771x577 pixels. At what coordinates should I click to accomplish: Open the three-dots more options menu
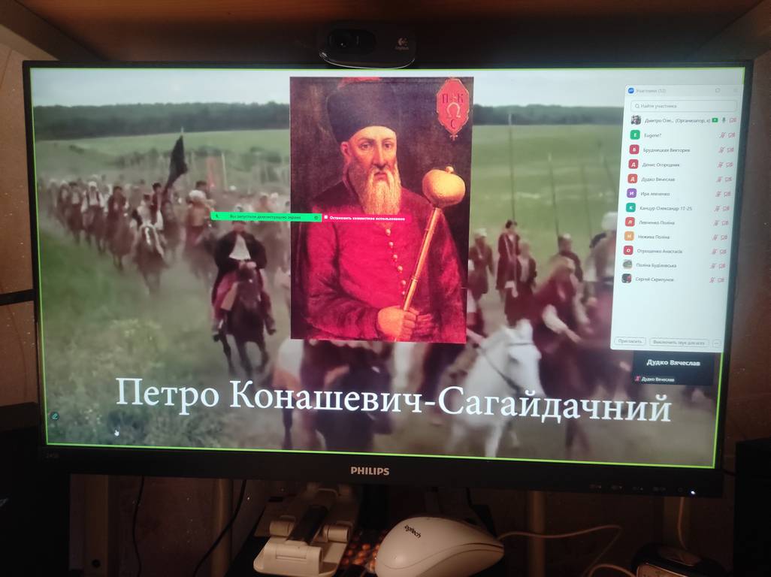(716, 343)
